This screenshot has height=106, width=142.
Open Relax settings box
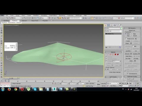click(135, 61)
